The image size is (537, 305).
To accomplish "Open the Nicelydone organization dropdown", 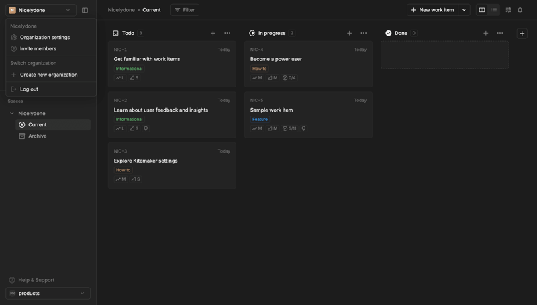I will 41,10.
